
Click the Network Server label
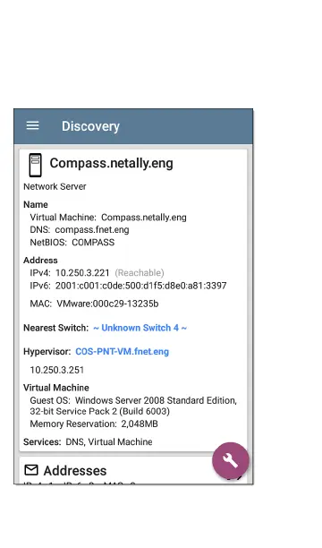point(55,186)
